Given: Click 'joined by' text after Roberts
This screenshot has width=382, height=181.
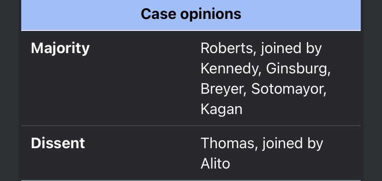Looking at the screenshot, I should click(292, 48).
